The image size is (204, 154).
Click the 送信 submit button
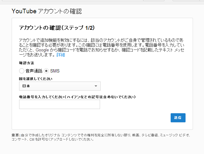click(x=178, y=118)
